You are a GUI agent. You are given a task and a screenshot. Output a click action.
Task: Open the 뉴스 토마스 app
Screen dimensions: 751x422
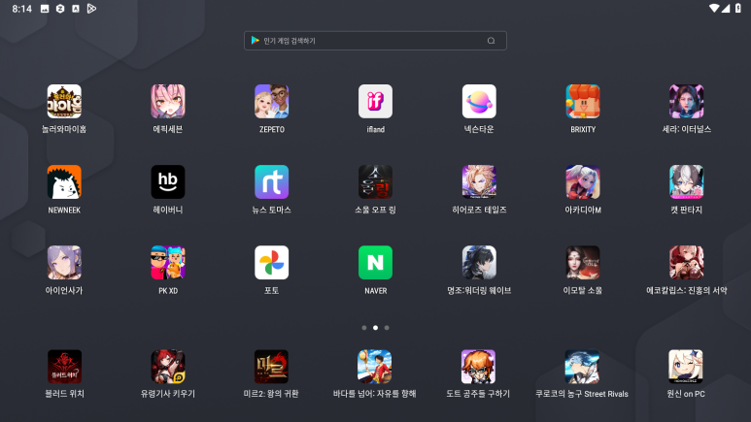272,181
